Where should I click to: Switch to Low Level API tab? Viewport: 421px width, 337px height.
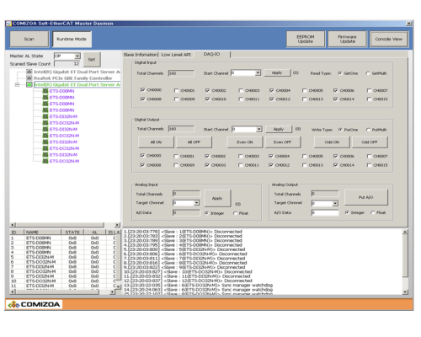coord(176,55)
